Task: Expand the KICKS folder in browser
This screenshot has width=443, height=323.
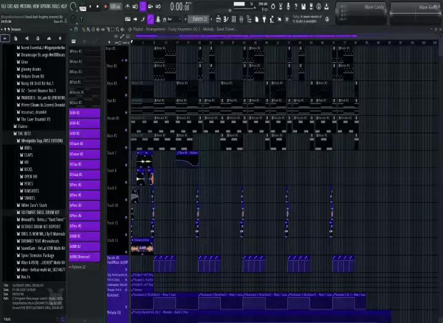Action: pyautogui.click(x=28, y=168)
